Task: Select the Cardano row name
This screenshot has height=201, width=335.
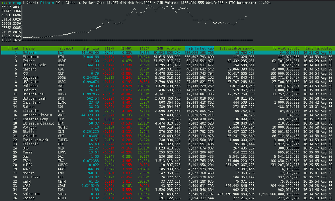Action: click(30, 69)
